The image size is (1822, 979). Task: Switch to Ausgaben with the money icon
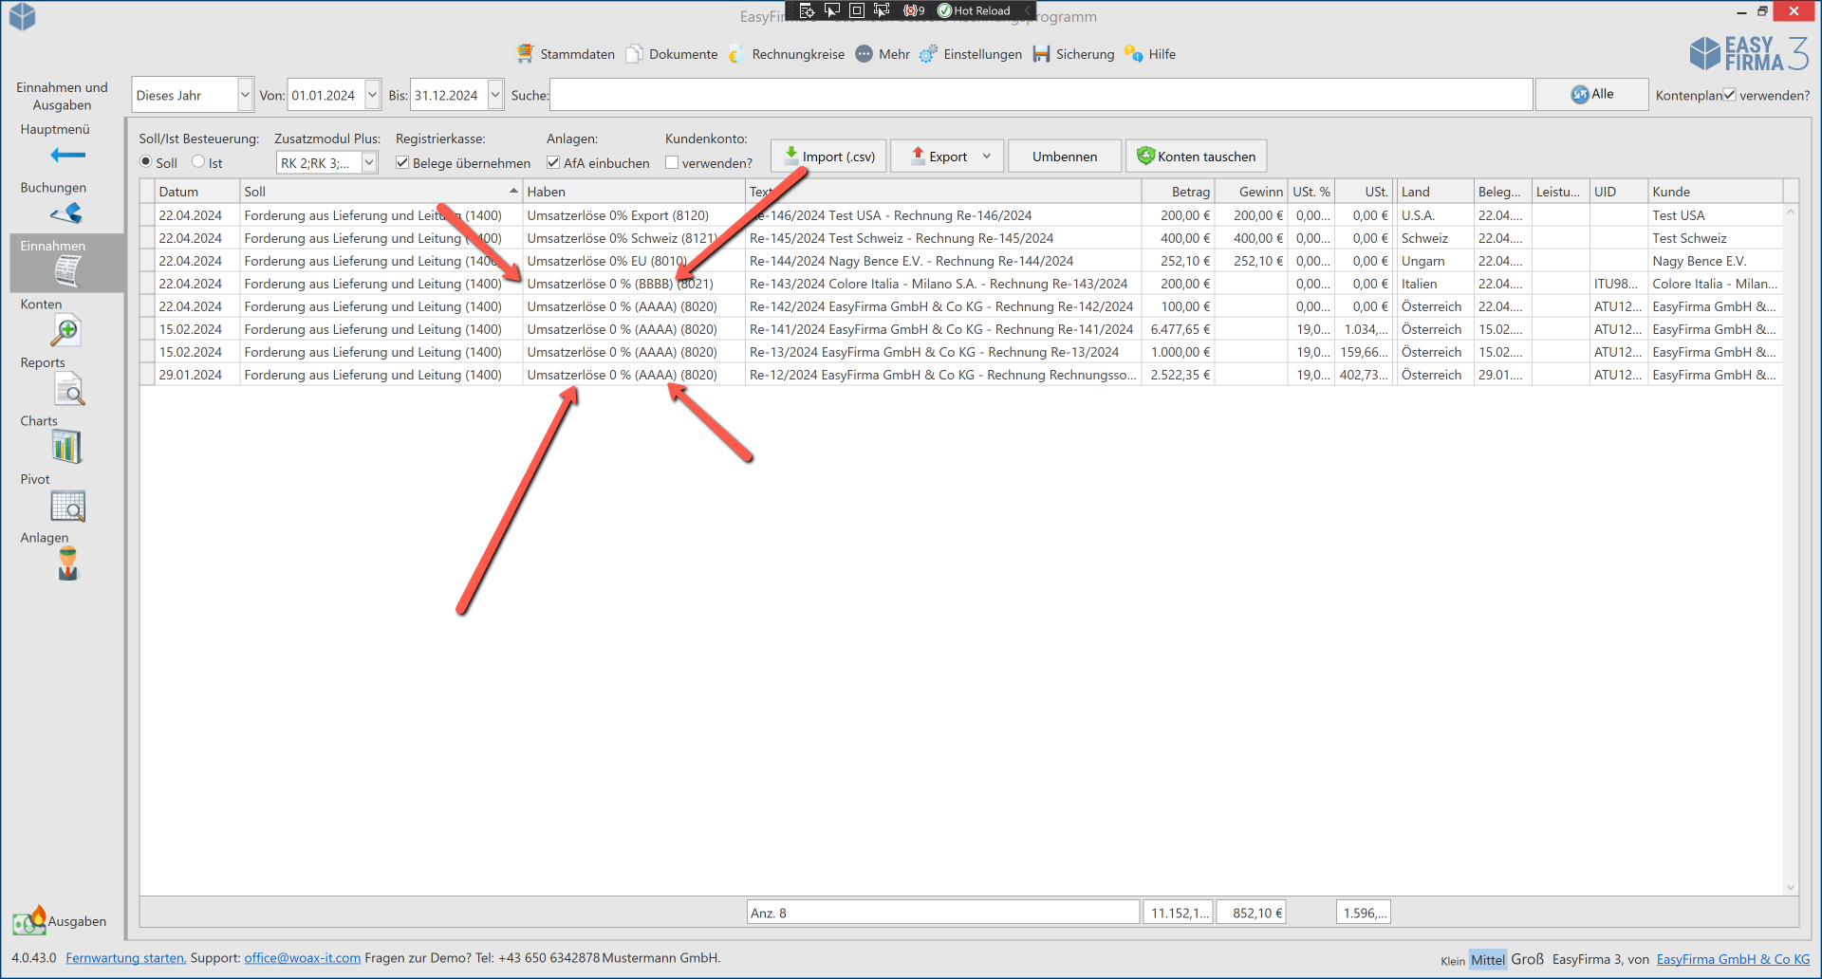[29, 920]
